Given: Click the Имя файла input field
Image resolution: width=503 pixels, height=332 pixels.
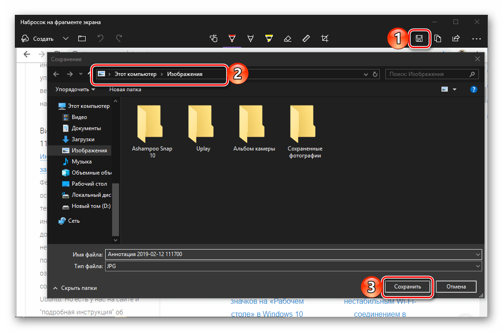Looking at the screenshot, I should (x=289, y=254).
